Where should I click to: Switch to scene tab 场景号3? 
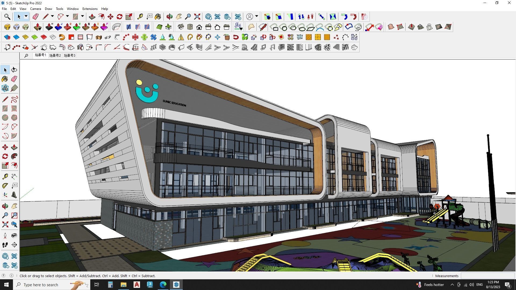pos(70,56)
